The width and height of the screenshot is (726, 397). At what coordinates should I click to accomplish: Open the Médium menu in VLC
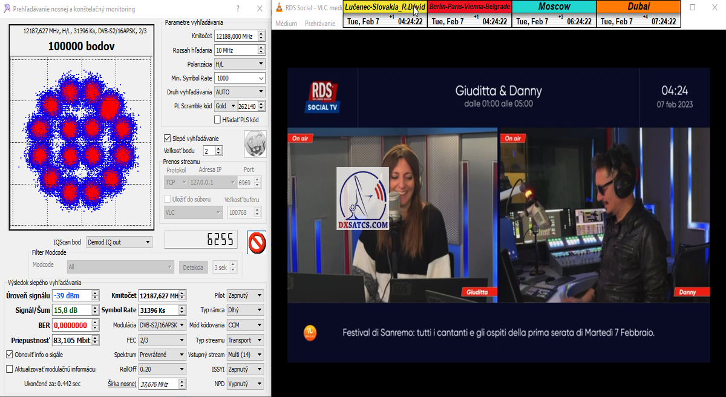[x=286, y=24]
